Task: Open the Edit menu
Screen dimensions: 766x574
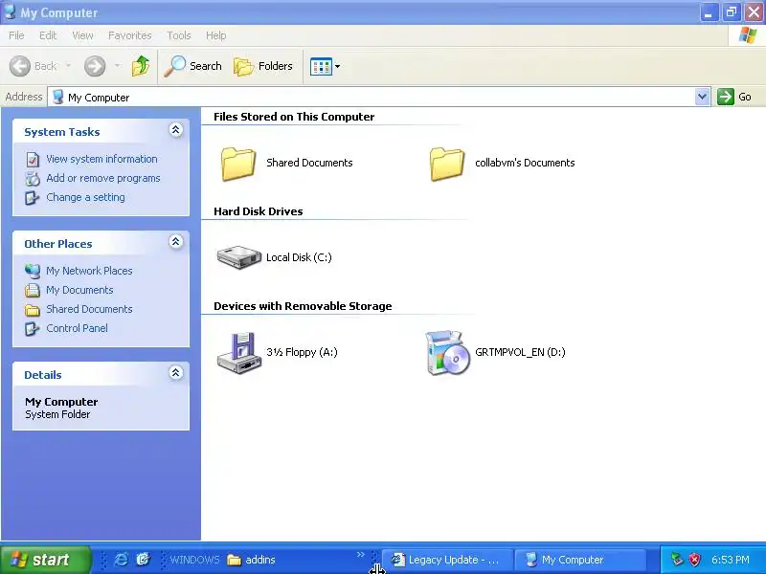Action: (48, 35)
